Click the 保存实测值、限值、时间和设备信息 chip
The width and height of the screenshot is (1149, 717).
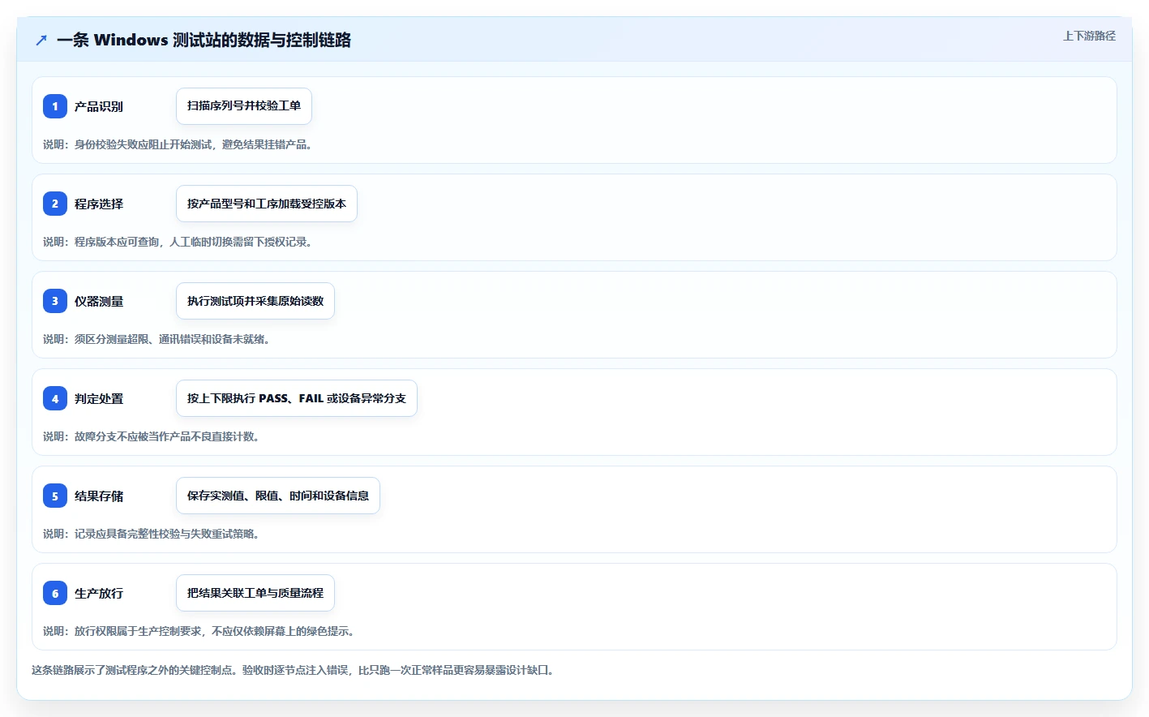(278, 496)
